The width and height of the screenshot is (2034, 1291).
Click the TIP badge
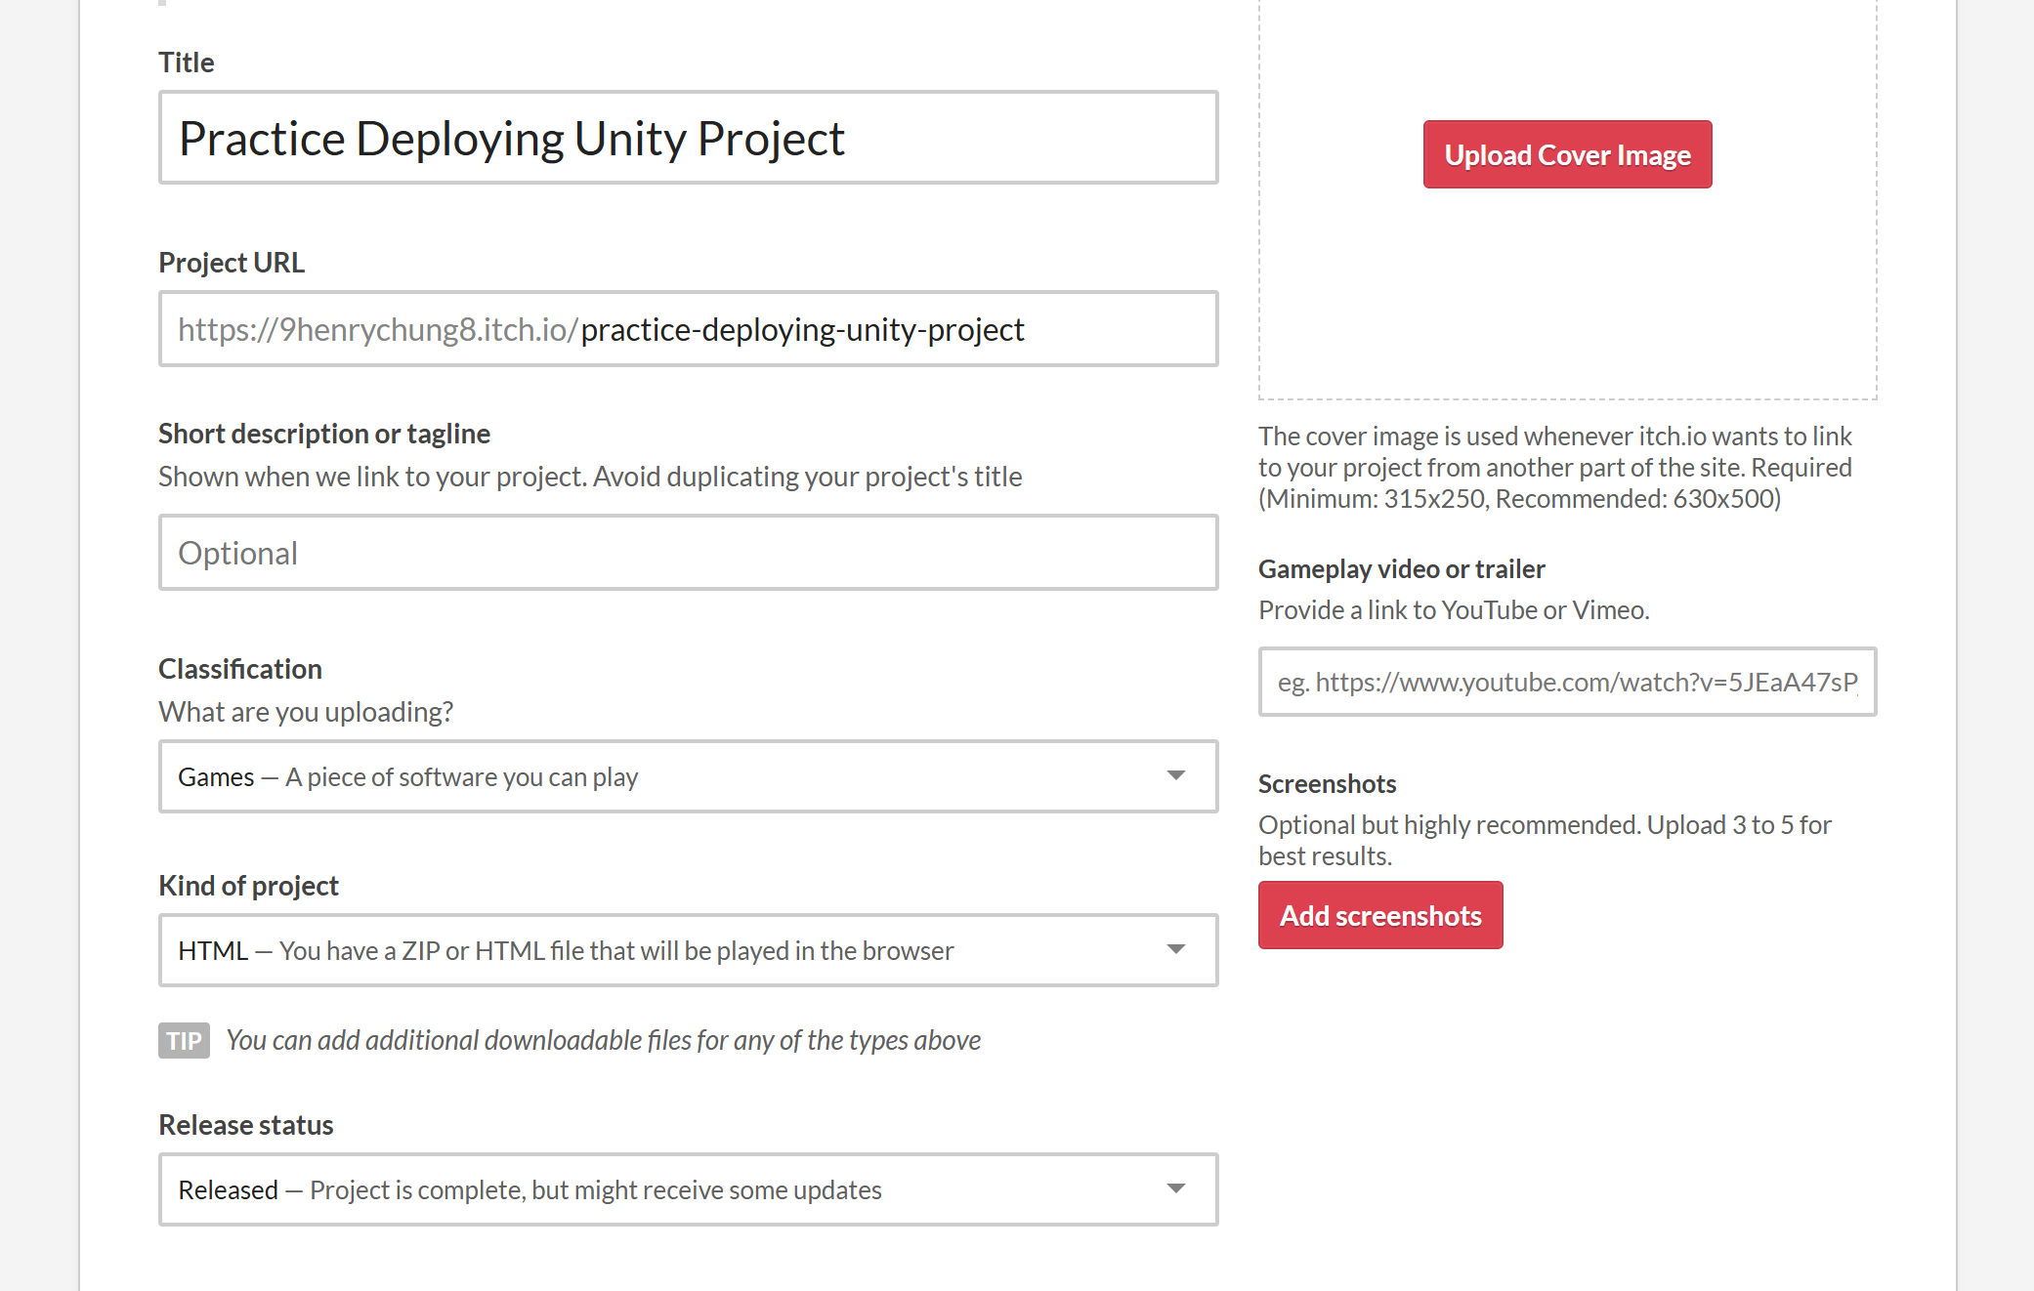click(184, 1041)
